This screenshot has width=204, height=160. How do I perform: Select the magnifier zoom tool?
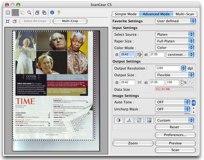(x=30, y=13)
